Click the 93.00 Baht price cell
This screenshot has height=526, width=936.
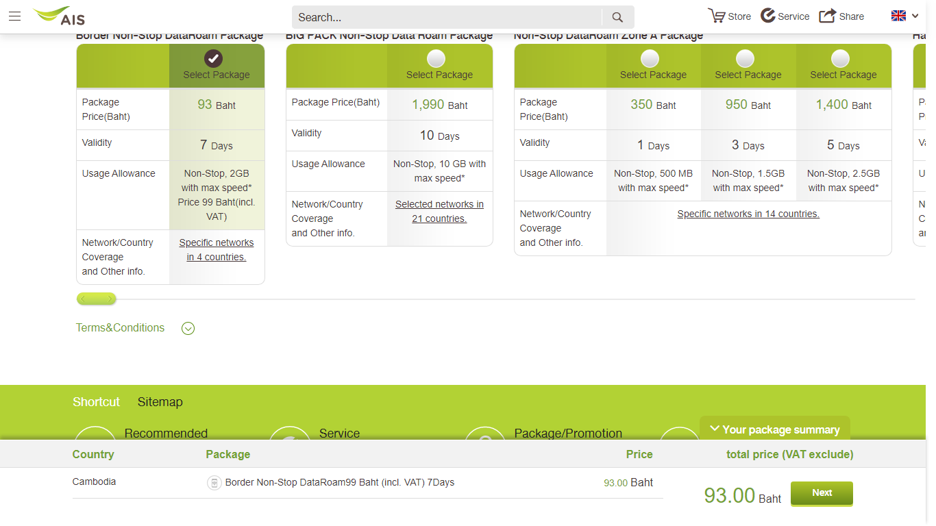click(628, 483)
